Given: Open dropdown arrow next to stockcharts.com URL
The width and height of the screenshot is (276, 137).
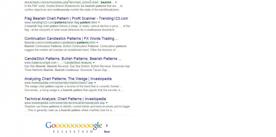Looking at the screenshot, I should (x=116, y=3).
